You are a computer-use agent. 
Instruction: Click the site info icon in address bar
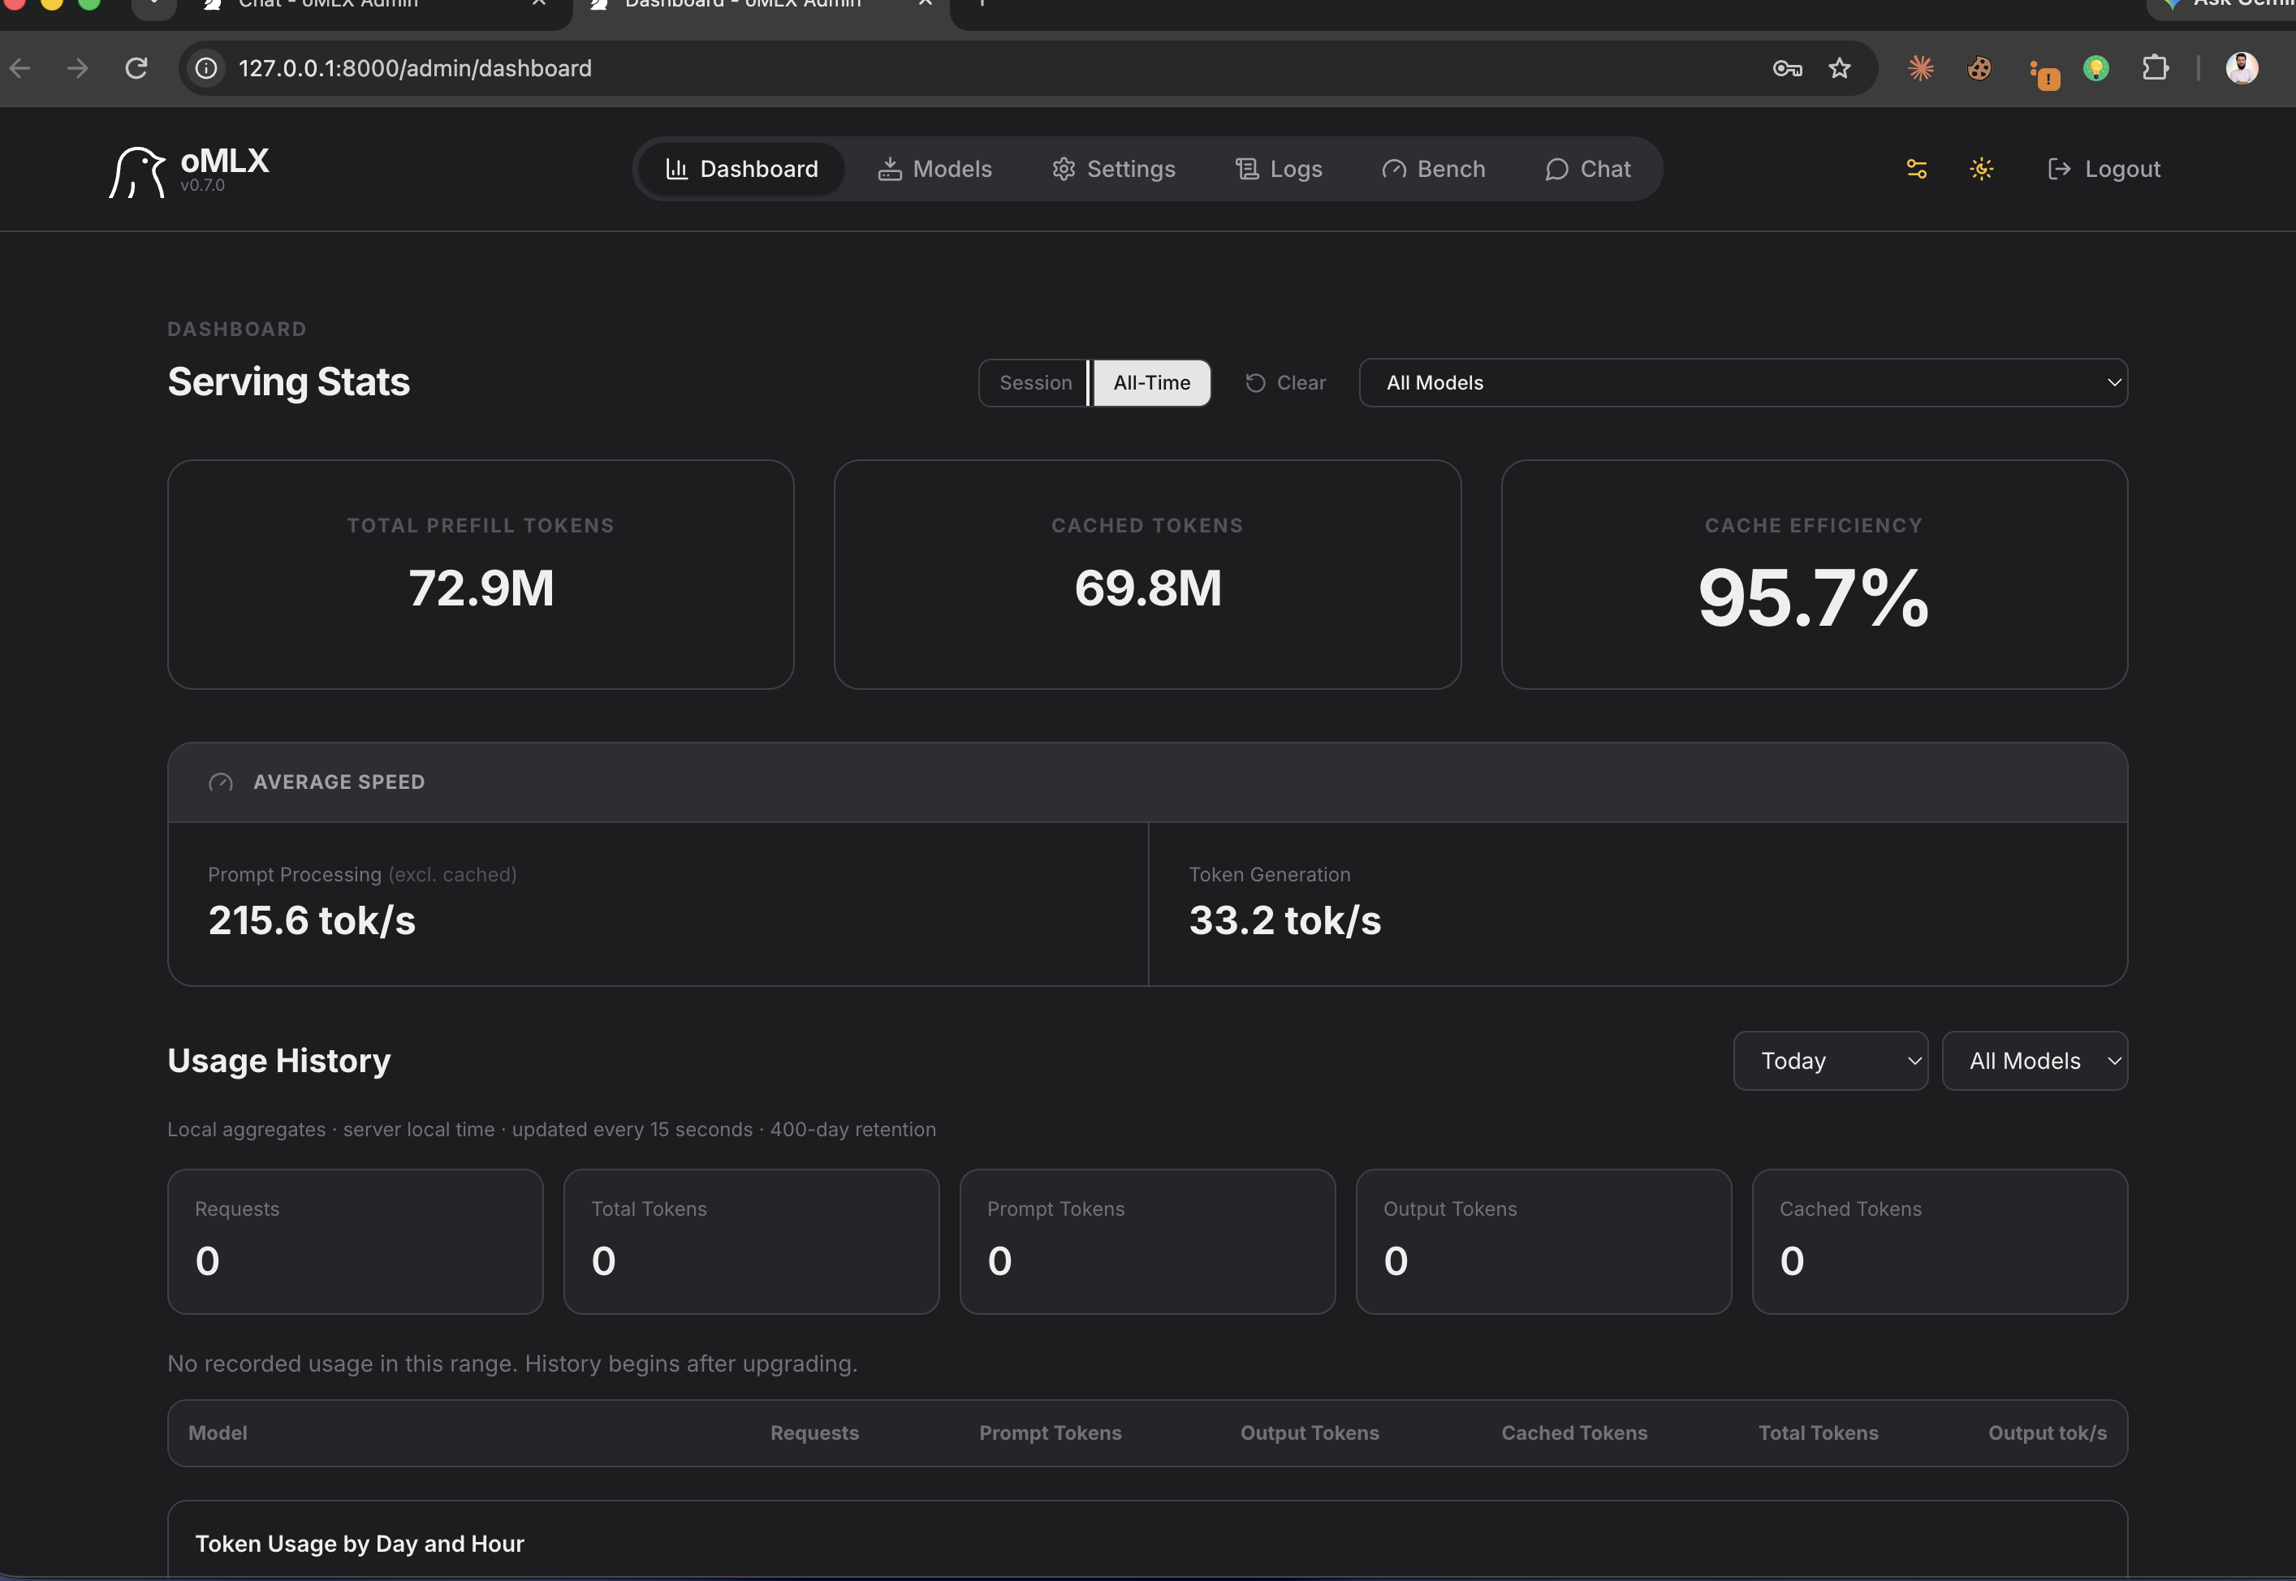(x=205, y=68)
